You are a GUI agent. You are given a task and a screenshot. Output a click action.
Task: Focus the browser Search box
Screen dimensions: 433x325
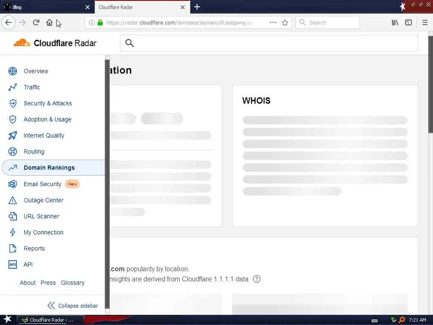click(x=328, y=22)
